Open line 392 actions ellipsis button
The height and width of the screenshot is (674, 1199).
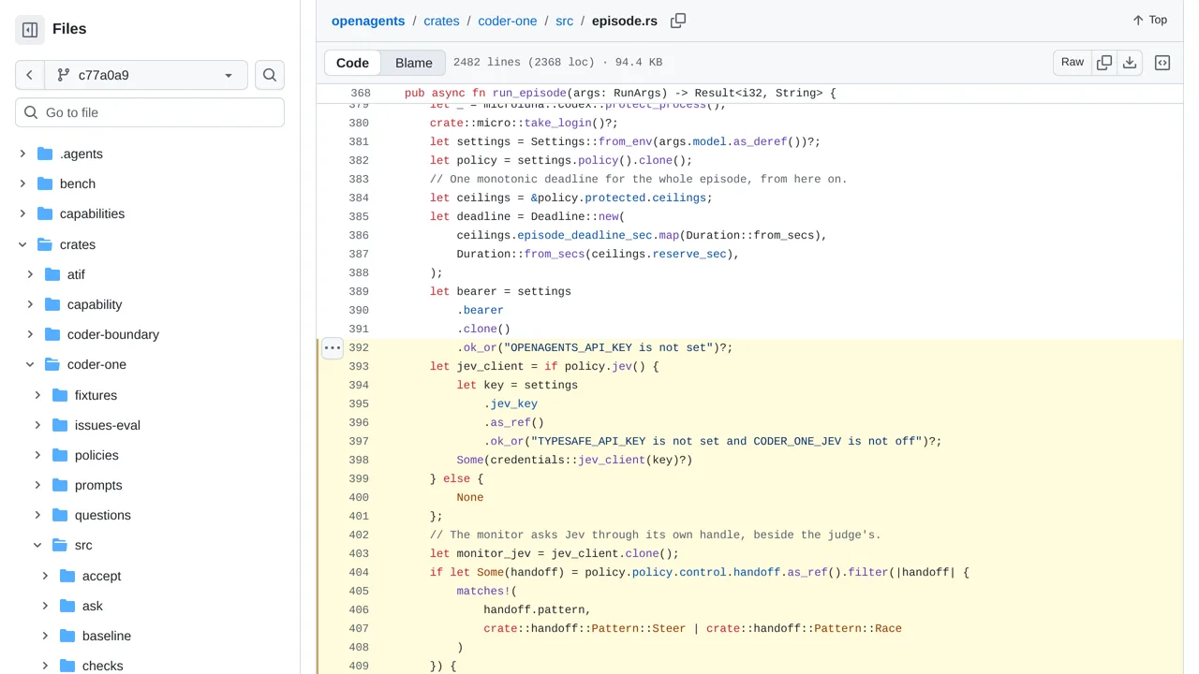click(333, 348)
